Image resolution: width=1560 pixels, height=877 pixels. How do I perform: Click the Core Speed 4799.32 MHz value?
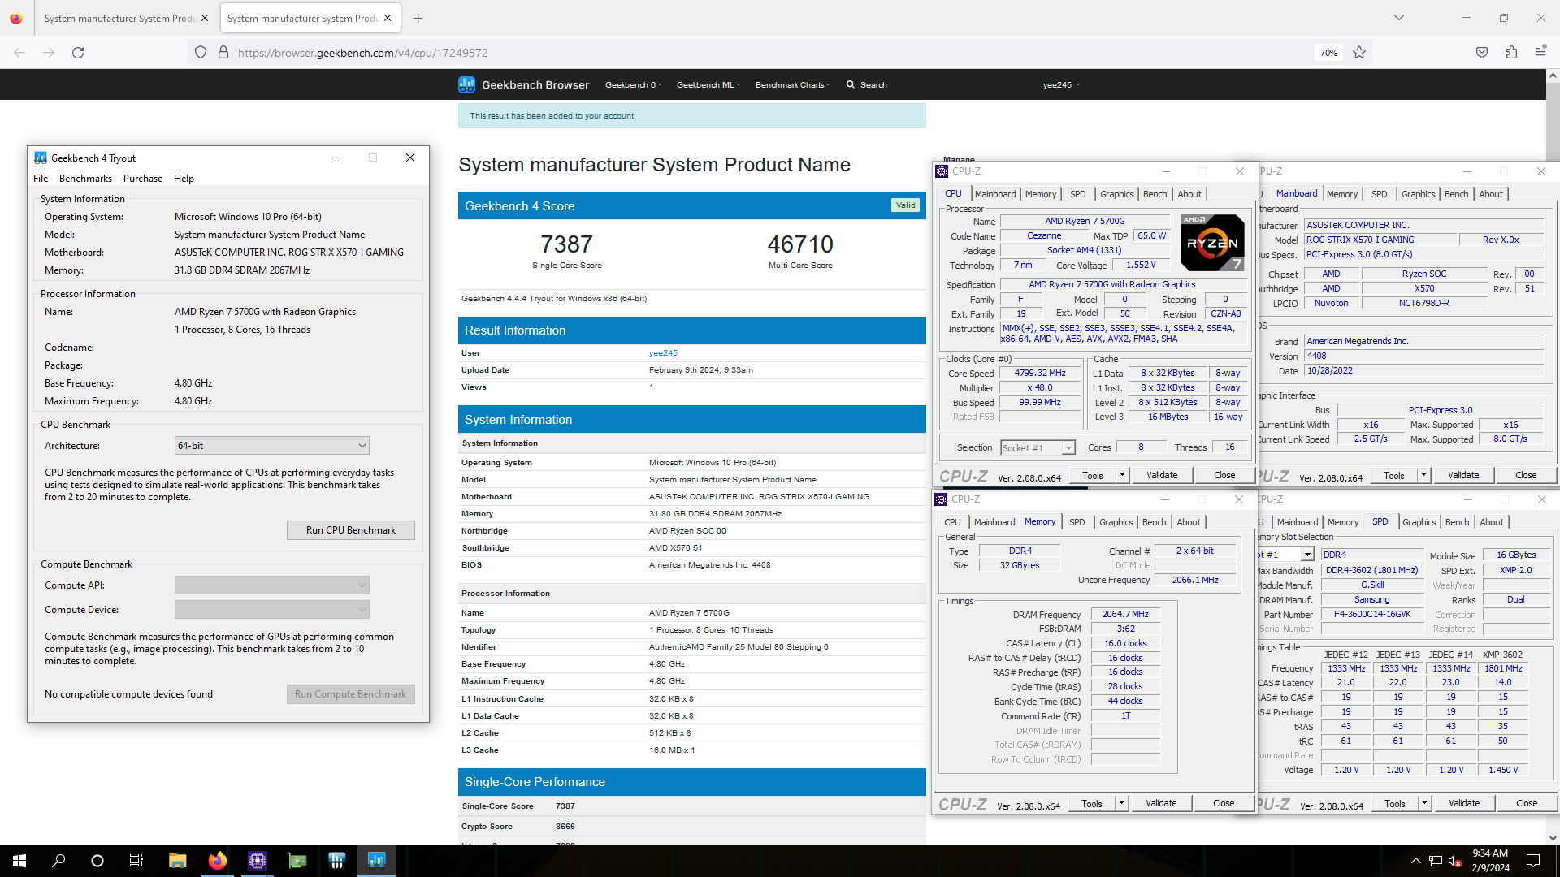click(x=1040, y=374)
